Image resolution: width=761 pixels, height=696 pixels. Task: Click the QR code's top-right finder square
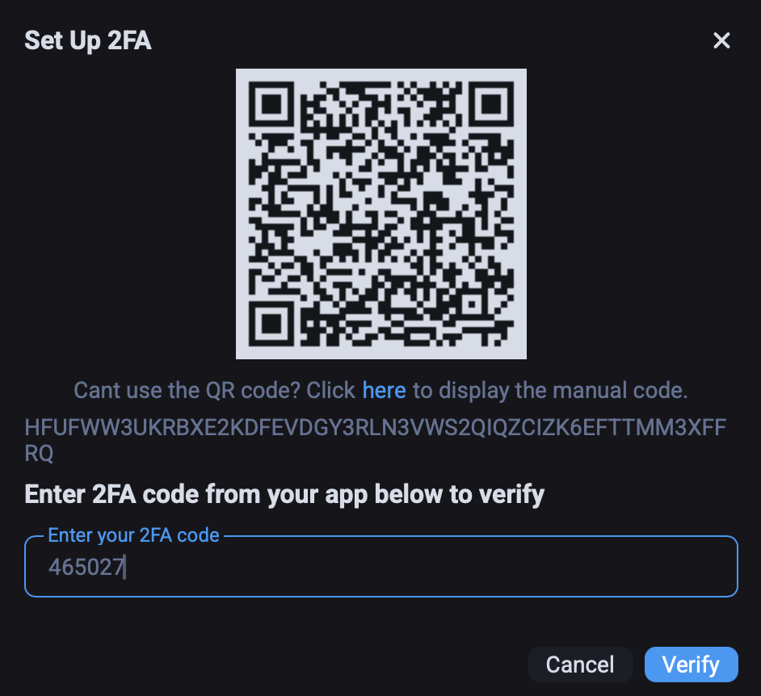point(491,104)
